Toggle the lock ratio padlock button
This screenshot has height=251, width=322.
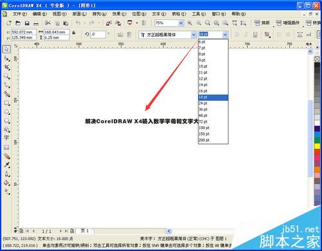73,33
